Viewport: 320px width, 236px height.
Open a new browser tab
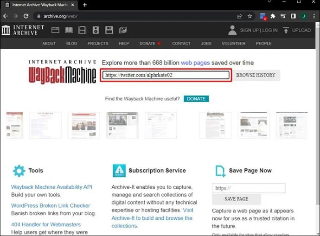tap(85, 5)
